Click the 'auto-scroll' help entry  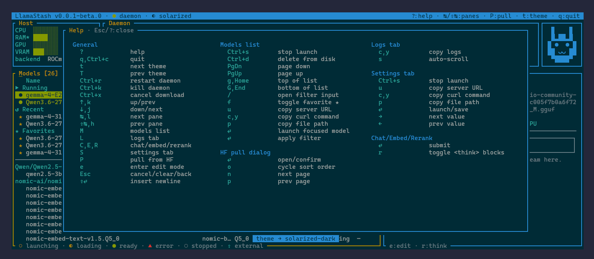pyautogui.click(x=448, y=59)
